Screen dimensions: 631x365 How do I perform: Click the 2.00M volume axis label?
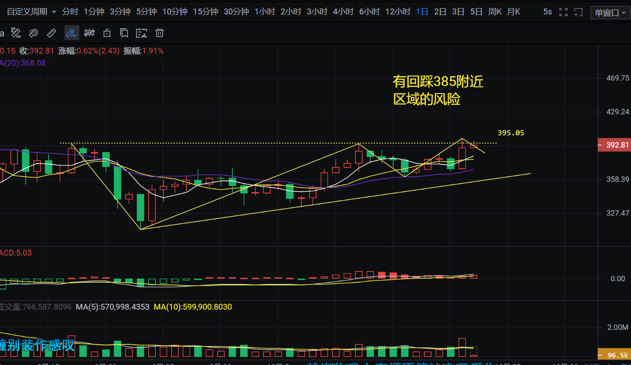(x=617, y=327)
